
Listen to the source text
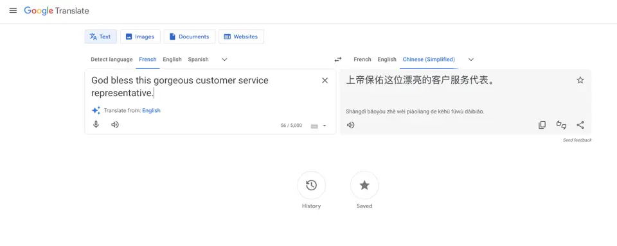pos(115,125)
